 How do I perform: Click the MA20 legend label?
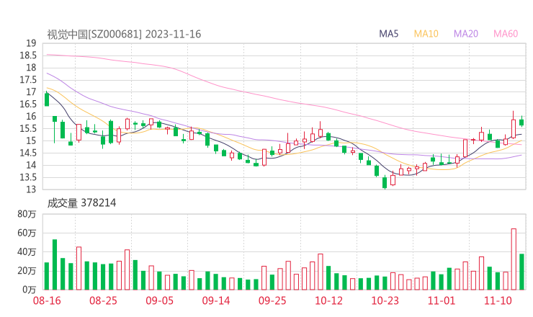[466, 34]
